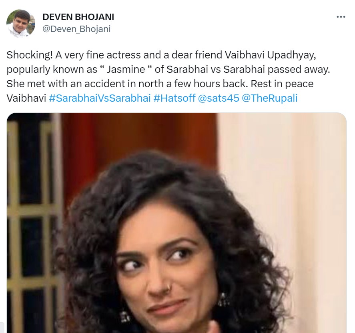The width and height of the screenshot is (355, 333).
Task: Visit the @TheRupali mentioned profile
Action: (x=270, y=98)
